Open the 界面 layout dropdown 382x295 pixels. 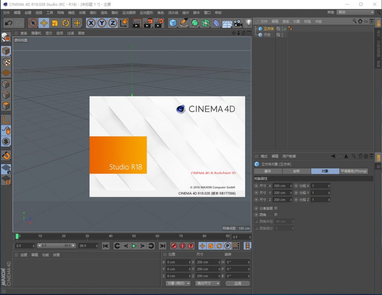pyautogui.click(x=355, y=12)
